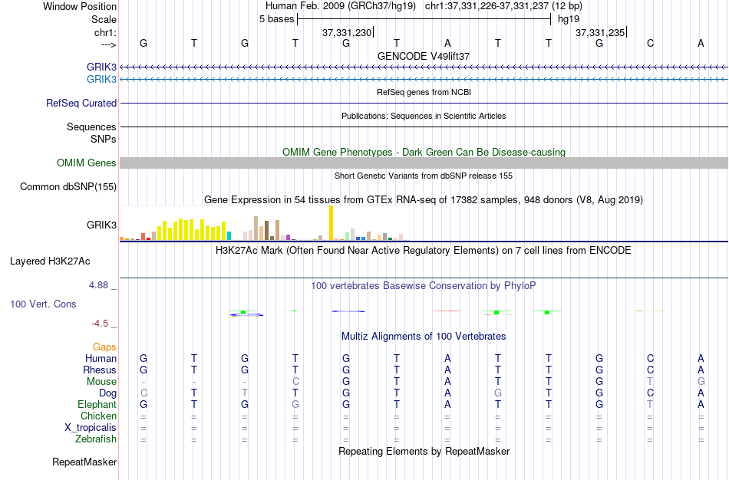Screen dimensions: 729x480
Task: Click RefSeq genes from NCBI title
Action: 424,92
